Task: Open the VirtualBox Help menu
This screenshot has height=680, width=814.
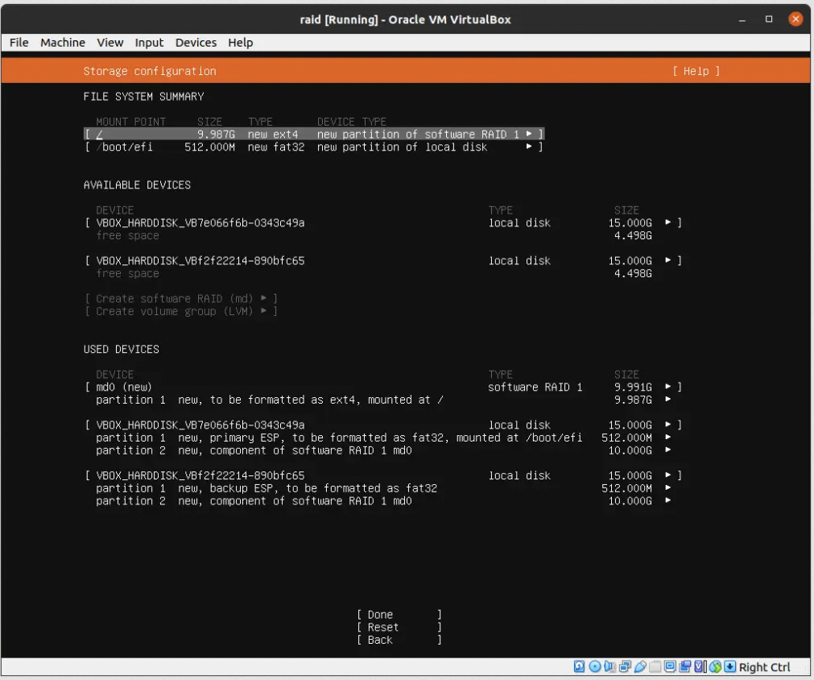Action: pyautogui.click(x=241, y=43)
